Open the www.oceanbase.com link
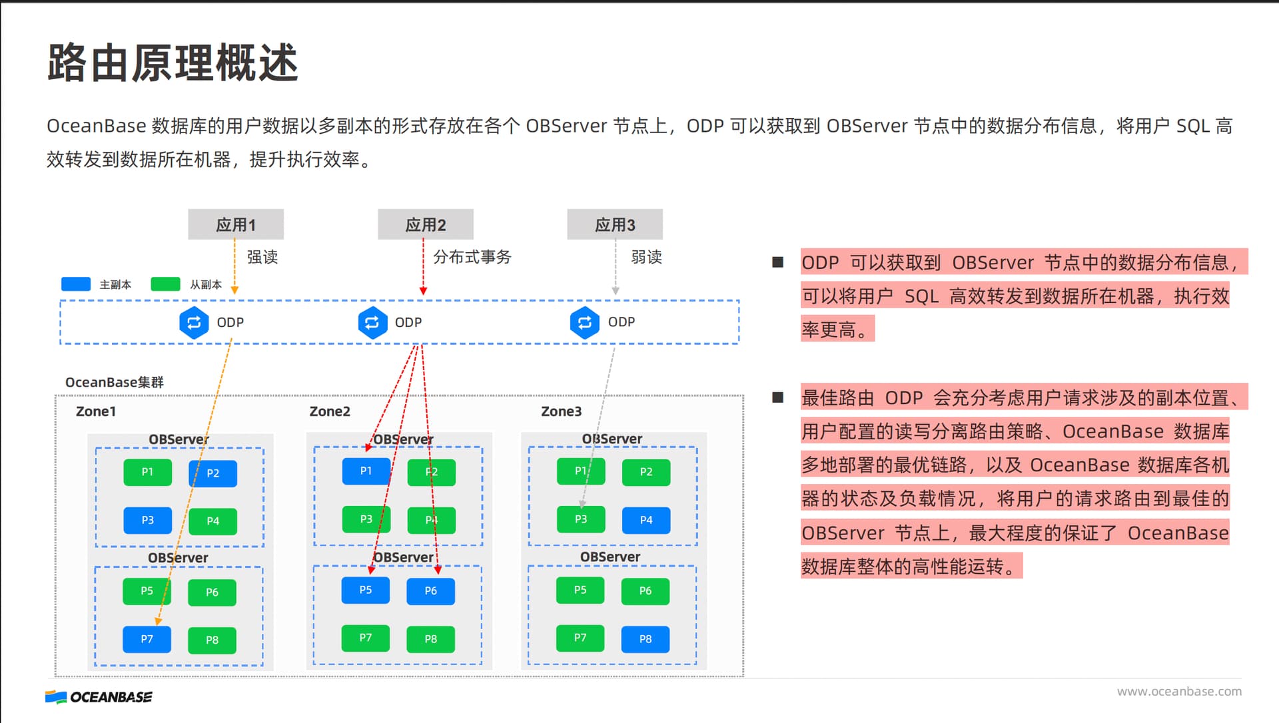Image resolution: width=1279 pixels, height=723 pixels. (1179, 692)
